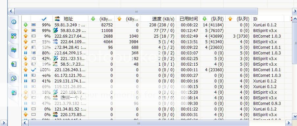Click the upper horizontal scrollbar left arrow

click(11, 11)
